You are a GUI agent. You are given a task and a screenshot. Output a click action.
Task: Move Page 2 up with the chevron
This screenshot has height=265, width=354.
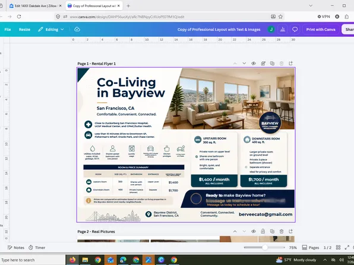[235, 231]
